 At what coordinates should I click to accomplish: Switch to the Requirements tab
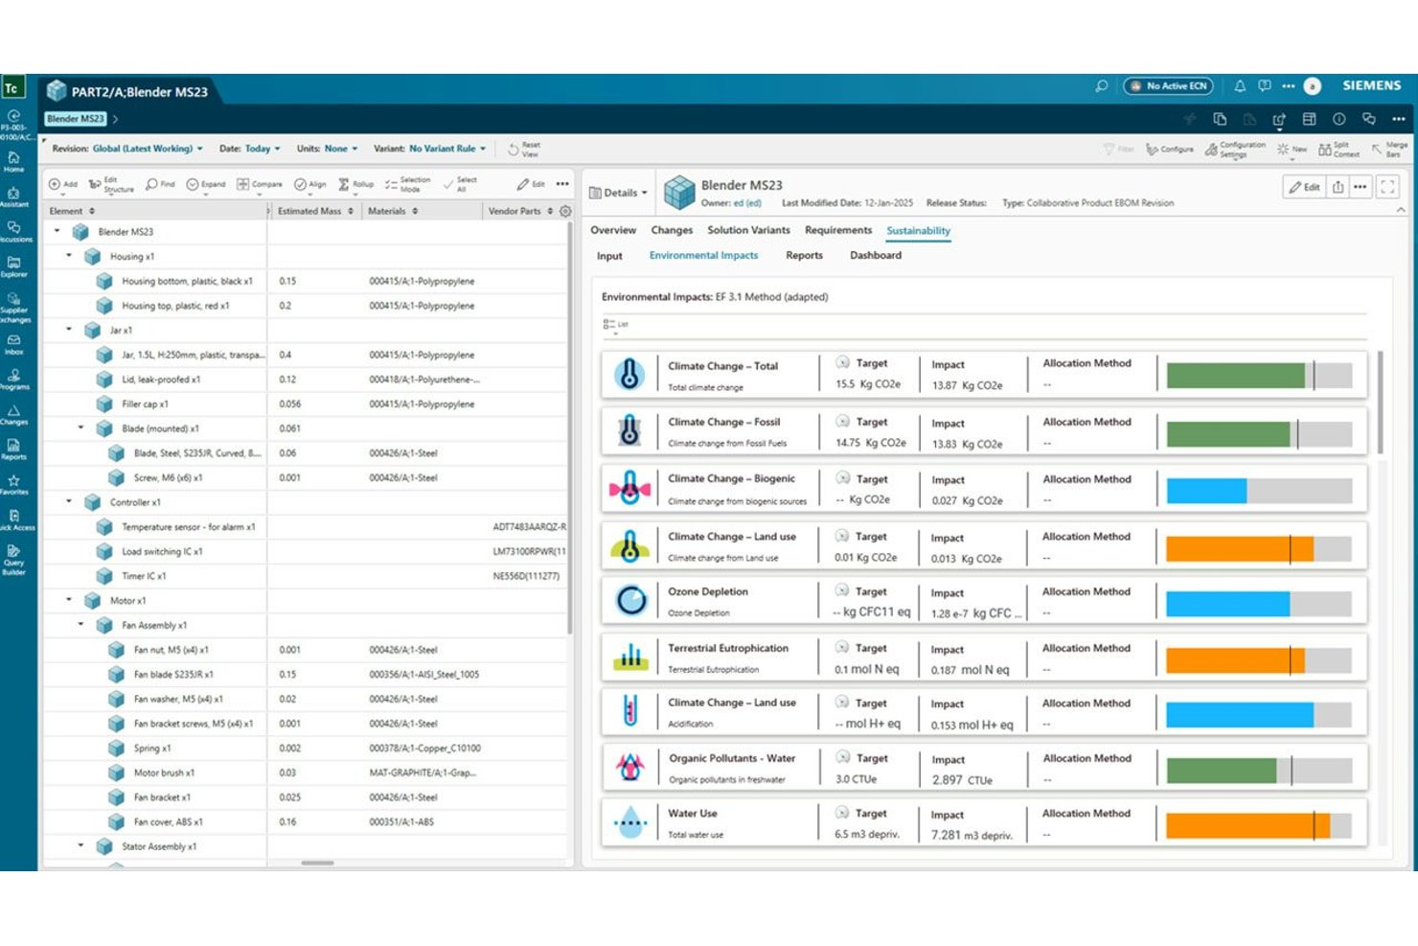pos(838,231)
